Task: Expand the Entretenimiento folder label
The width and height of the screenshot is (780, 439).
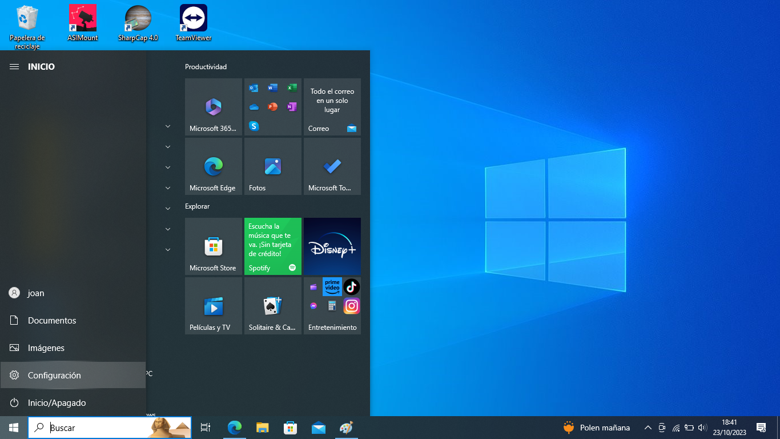Action: pyautogui.click(x=332, y=328)
